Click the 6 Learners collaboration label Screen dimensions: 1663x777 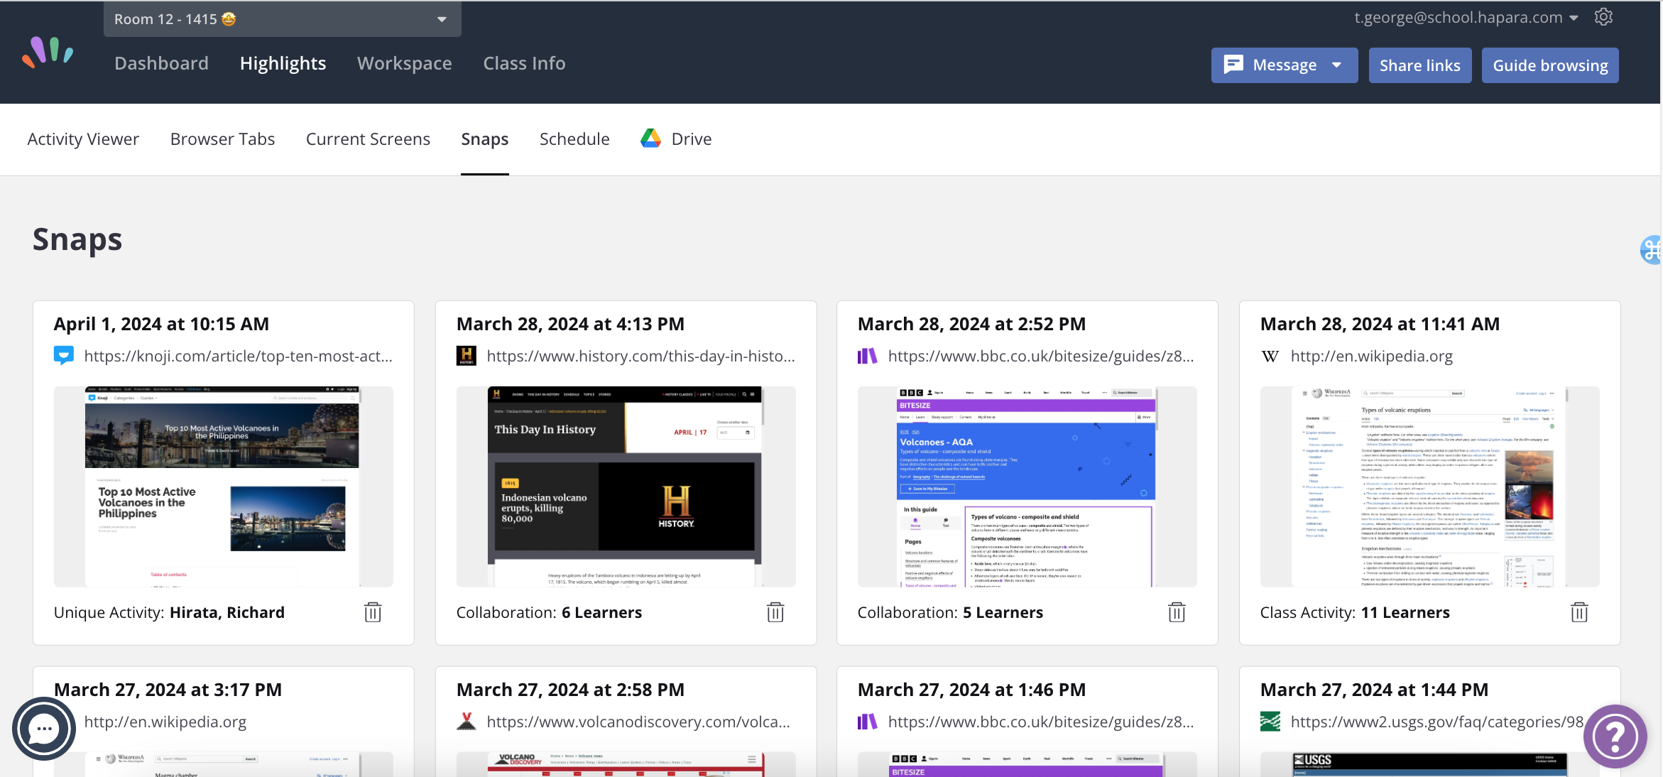[x=601, y=612]
